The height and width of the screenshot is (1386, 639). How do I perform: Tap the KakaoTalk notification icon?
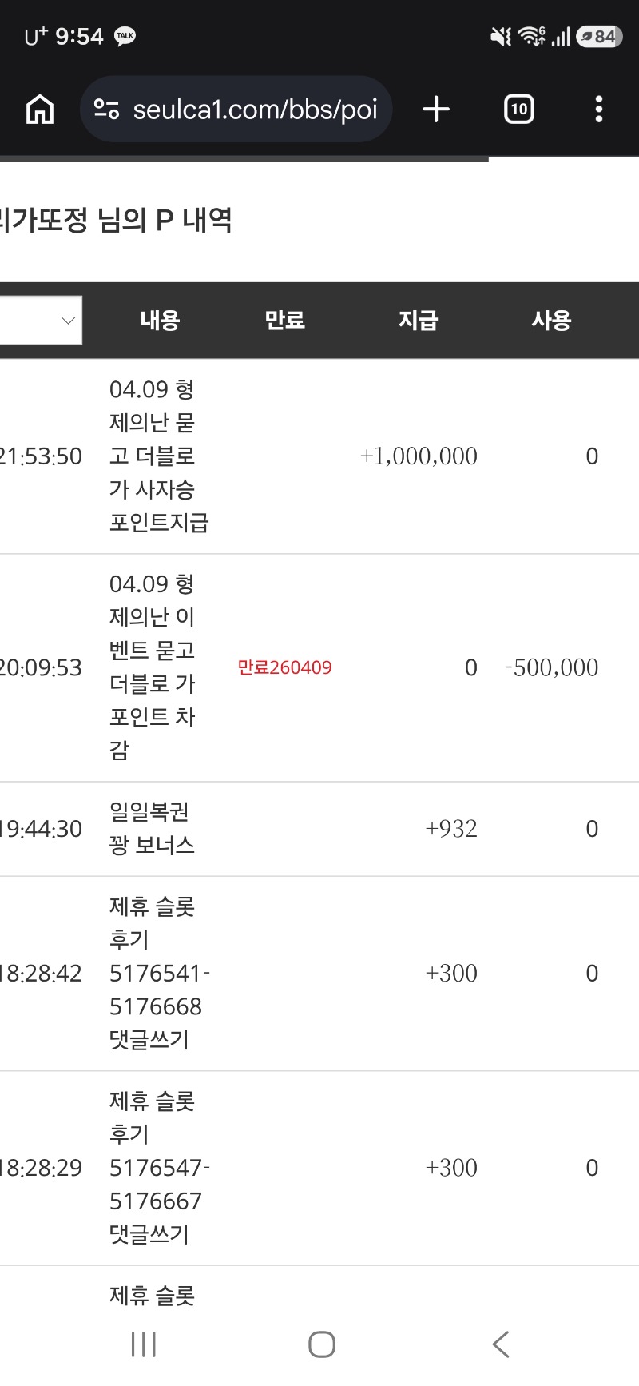(125, 36)
